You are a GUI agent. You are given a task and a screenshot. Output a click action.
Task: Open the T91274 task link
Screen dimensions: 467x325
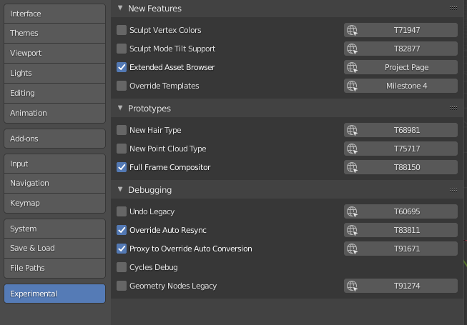pos(407,286)
